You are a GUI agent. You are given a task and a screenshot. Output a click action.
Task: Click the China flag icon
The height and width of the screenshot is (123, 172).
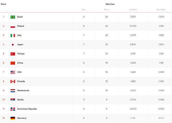click(13, 63)
